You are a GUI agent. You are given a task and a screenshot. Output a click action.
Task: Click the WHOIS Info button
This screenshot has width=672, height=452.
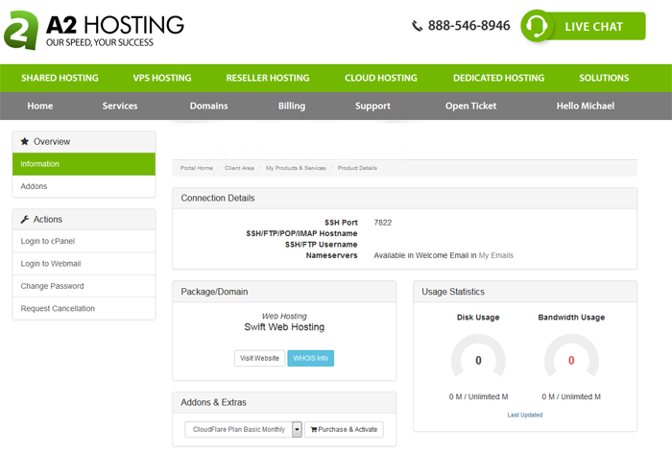click(311, 358)
